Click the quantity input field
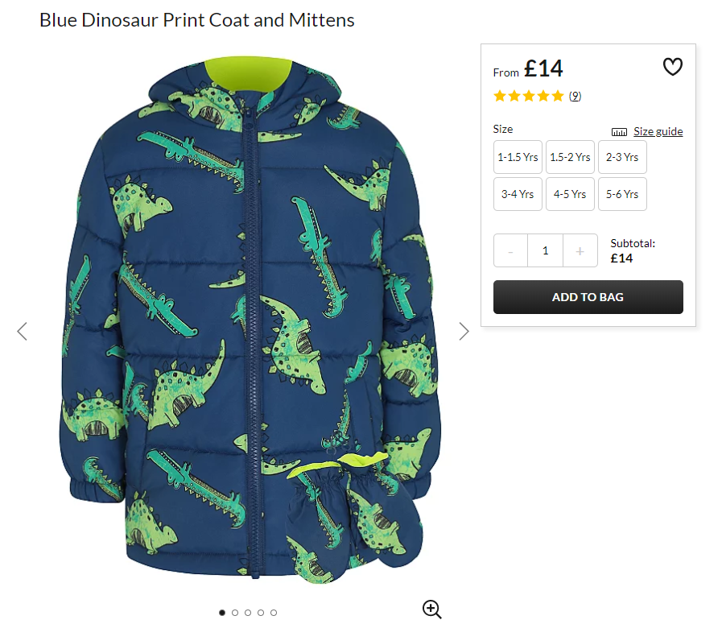722x624 pixels. [x=545, y=250]
